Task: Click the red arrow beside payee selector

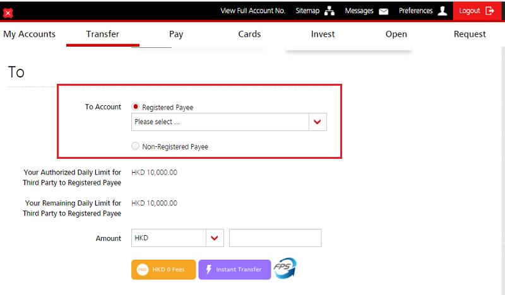Action: tap(318, 122)
